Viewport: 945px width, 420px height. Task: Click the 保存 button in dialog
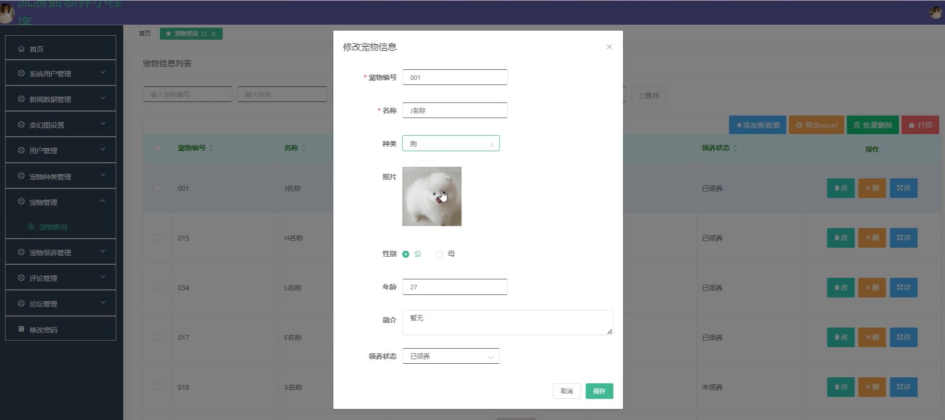click(599, 391)
